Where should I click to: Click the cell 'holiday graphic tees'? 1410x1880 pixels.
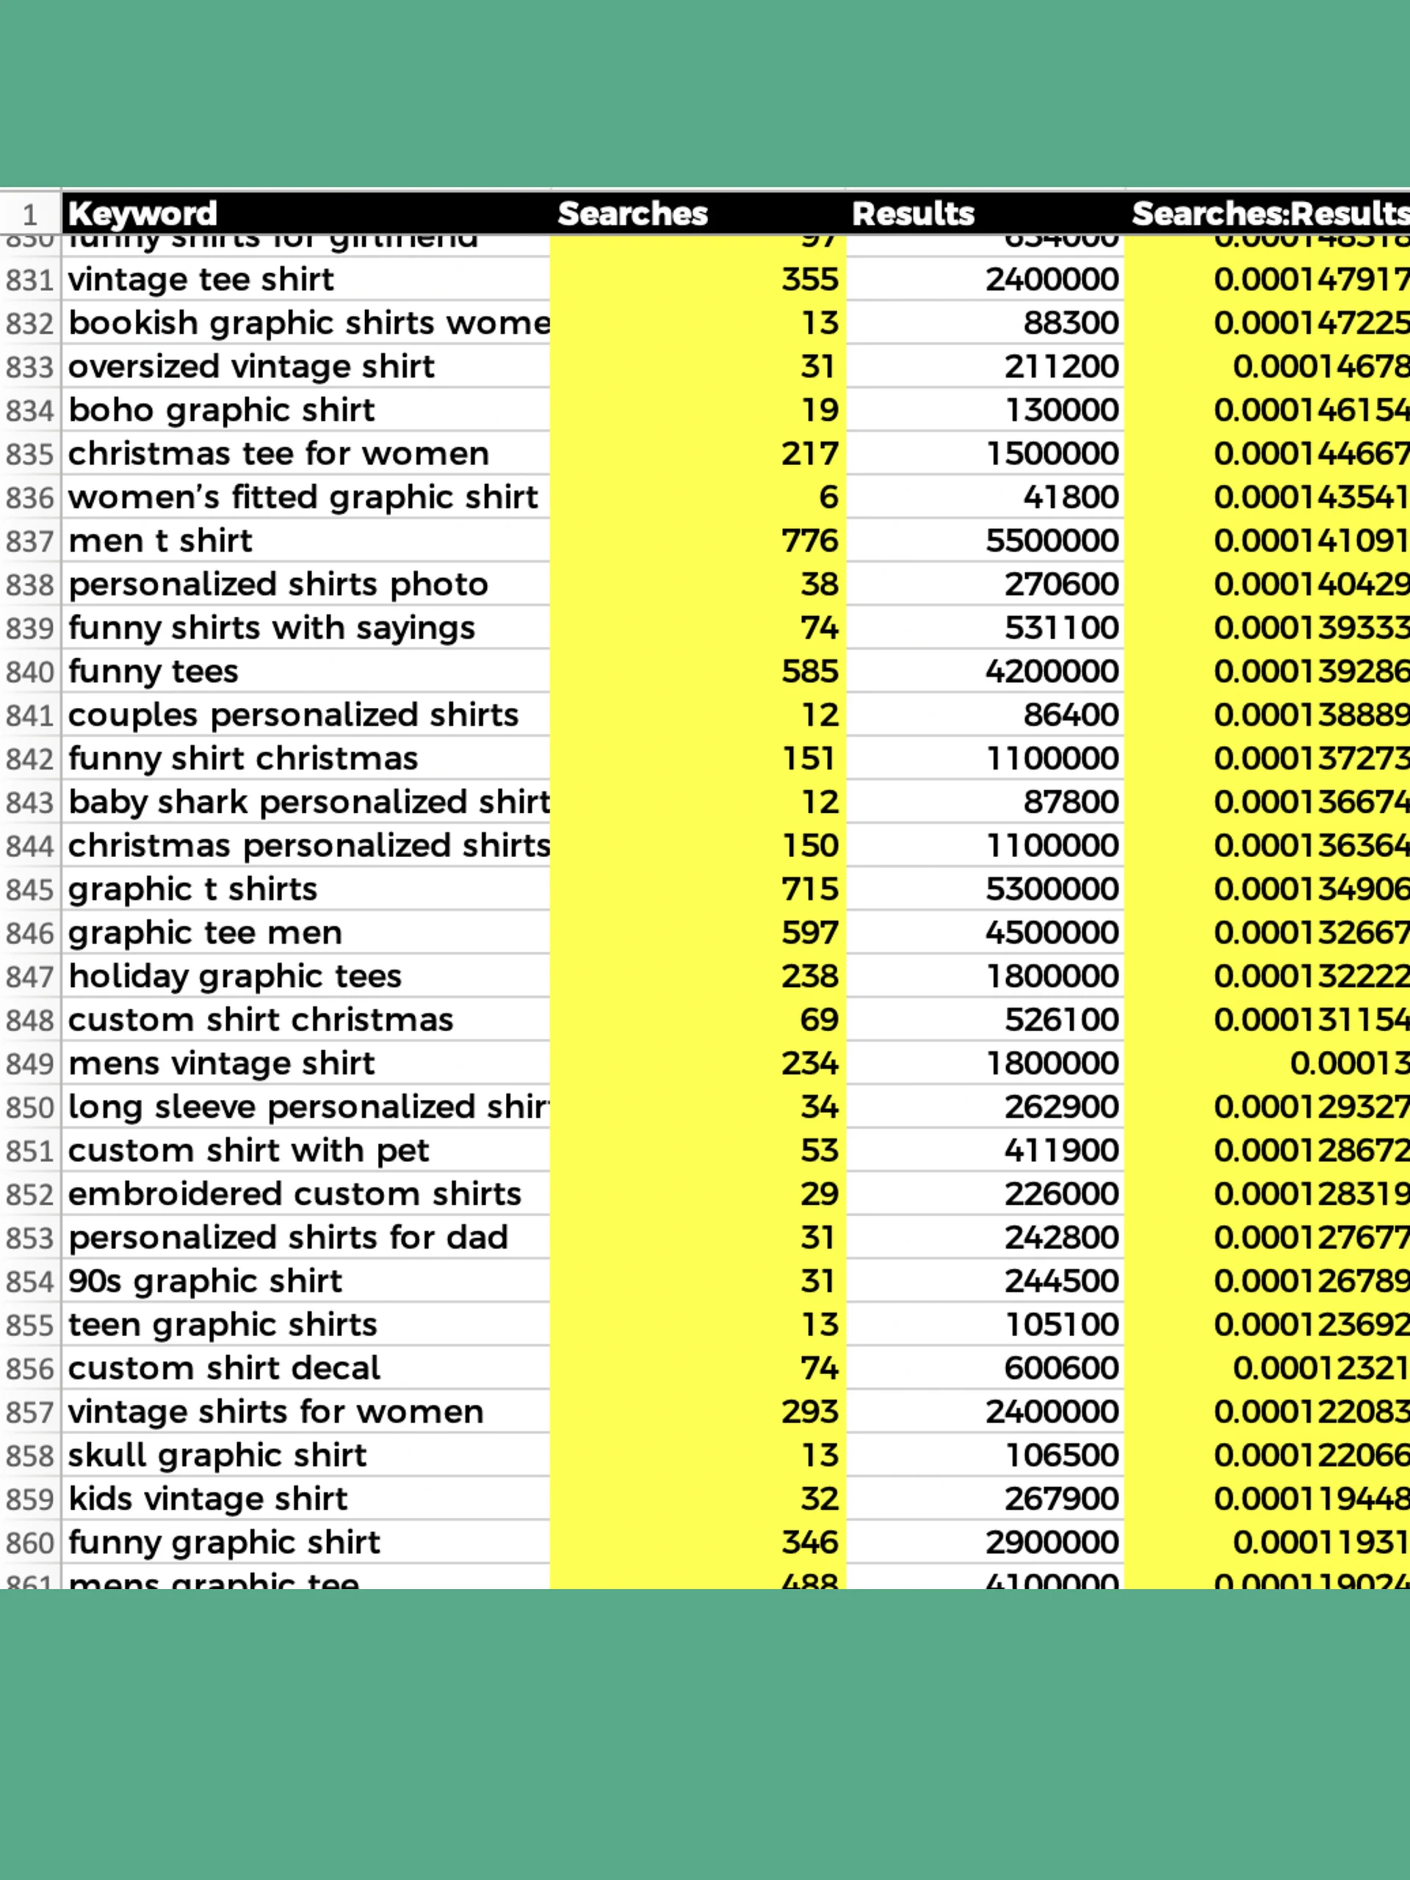[306, 977]
